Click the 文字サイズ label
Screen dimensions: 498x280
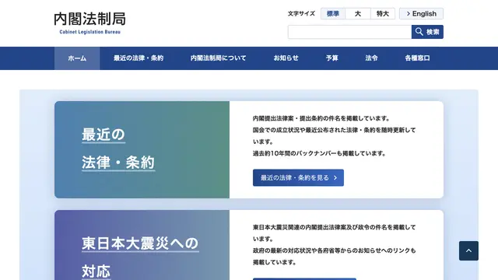pyautogui.click(x=301, y=14)
